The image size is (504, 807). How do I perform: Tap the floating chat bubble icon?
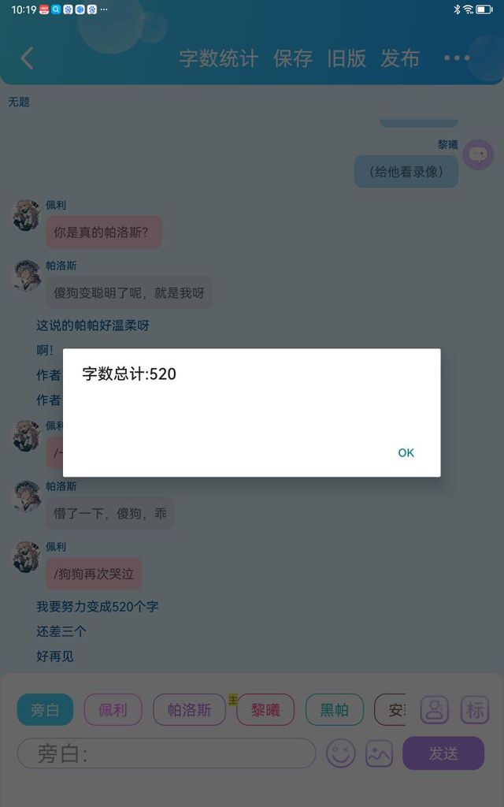[478, 154]
